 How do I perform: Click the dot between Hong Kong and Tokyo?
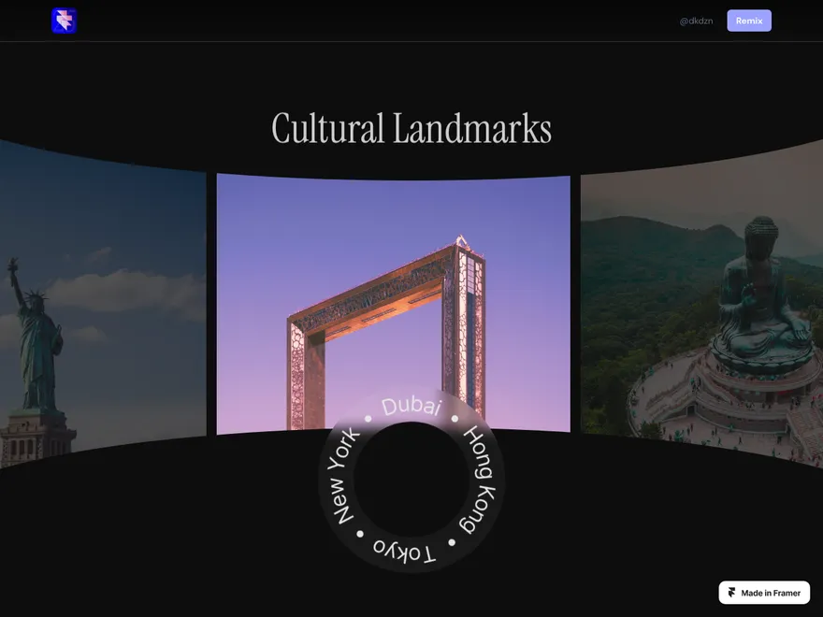pyautogui.click(x=452, y=542)
